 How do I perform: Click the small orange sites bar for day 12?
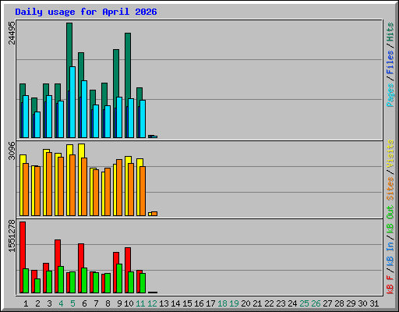click(x=154, y=214)
